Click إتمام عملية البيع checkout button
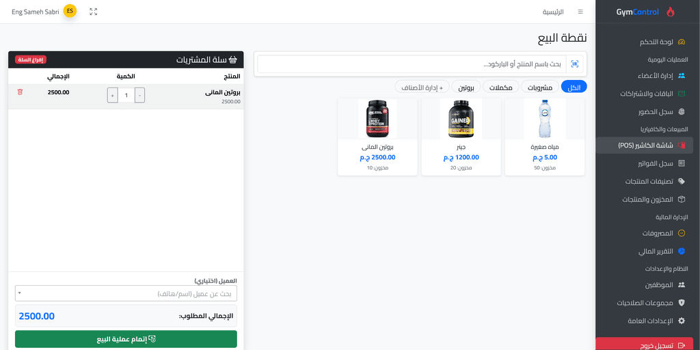The image size is (700, 350). [126, 339]
